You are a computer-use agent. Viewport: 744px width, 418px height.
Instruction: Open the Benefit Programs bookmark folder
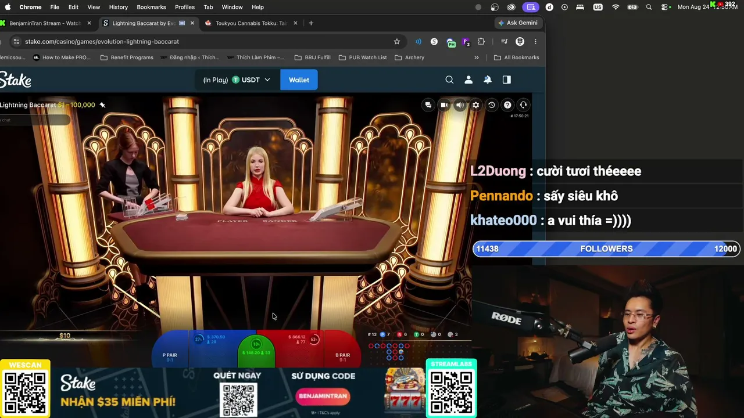point(127,57)
